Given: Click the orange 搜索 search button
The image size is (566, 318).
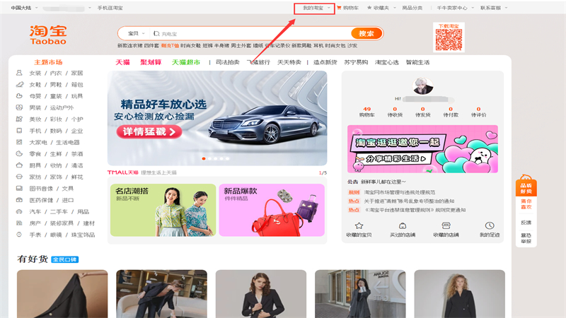Looking at the screenshot, I should point(366,33).
